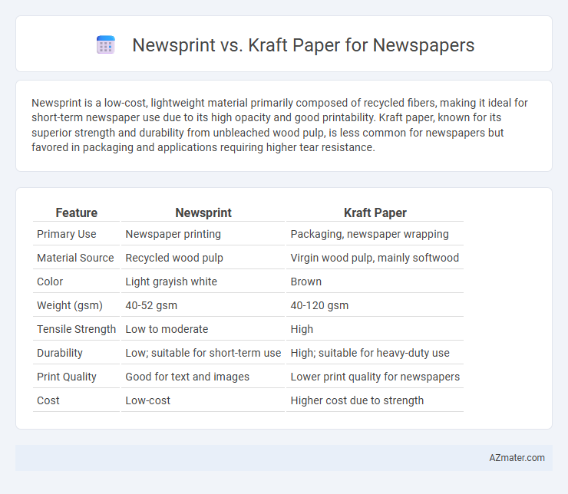Click the calendar grid icon beside the title
Image resolution: width=568 pixels, height=494 pixels.
106,45
